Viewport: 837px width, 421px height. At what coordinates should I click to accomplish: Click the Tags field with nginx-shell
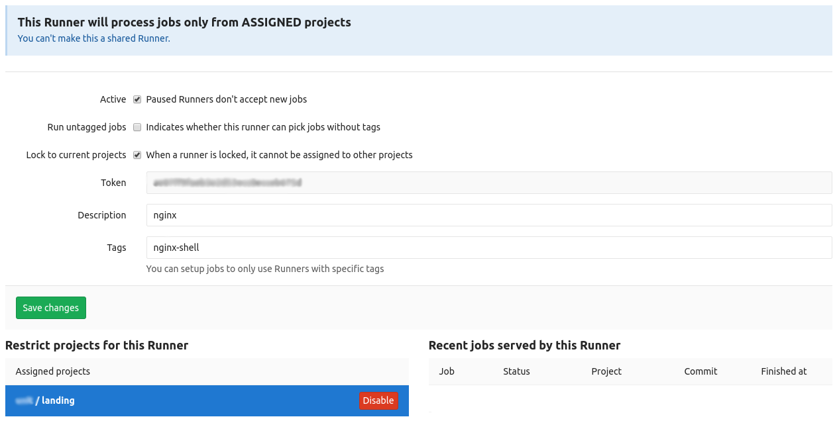pos(489,248)
